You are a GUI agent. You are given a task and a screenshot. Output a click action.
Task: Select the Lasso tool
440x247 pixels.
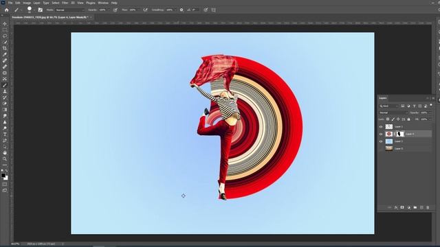[x=5, y=36]
